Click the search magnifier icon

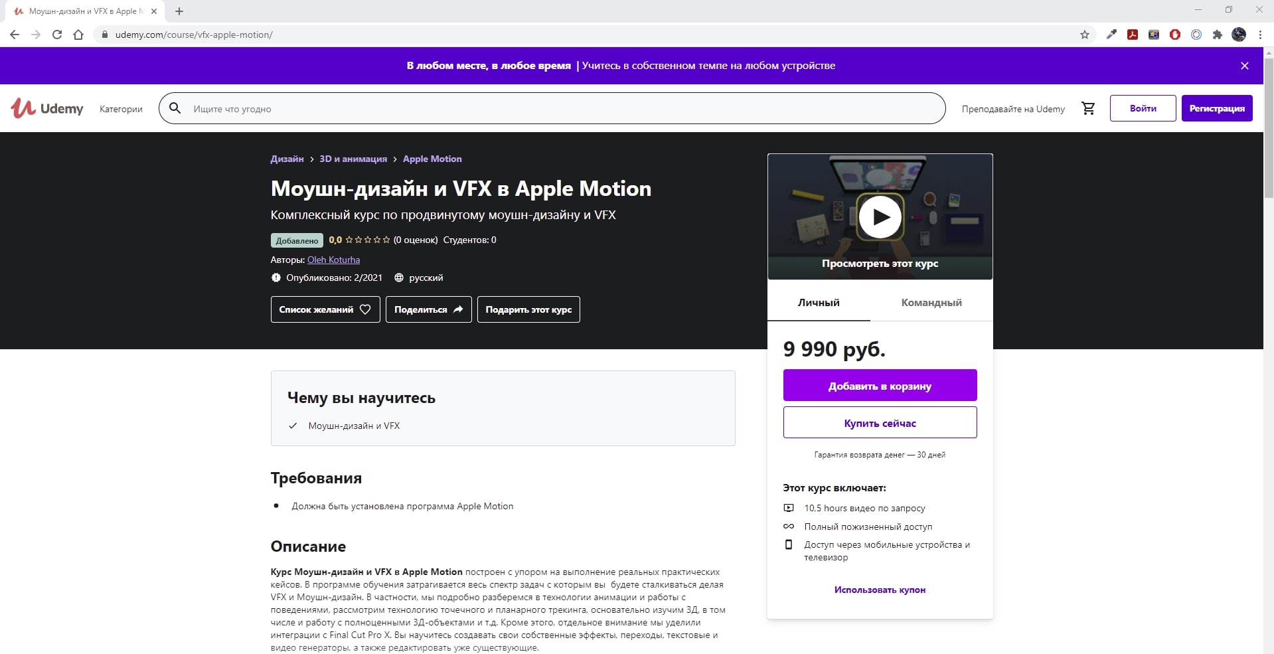click(175, 108)
